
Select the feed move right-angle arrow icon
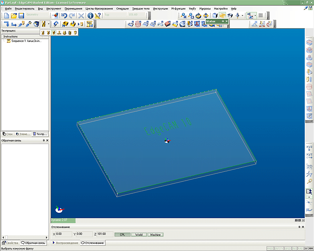click(x=14, y=24)
